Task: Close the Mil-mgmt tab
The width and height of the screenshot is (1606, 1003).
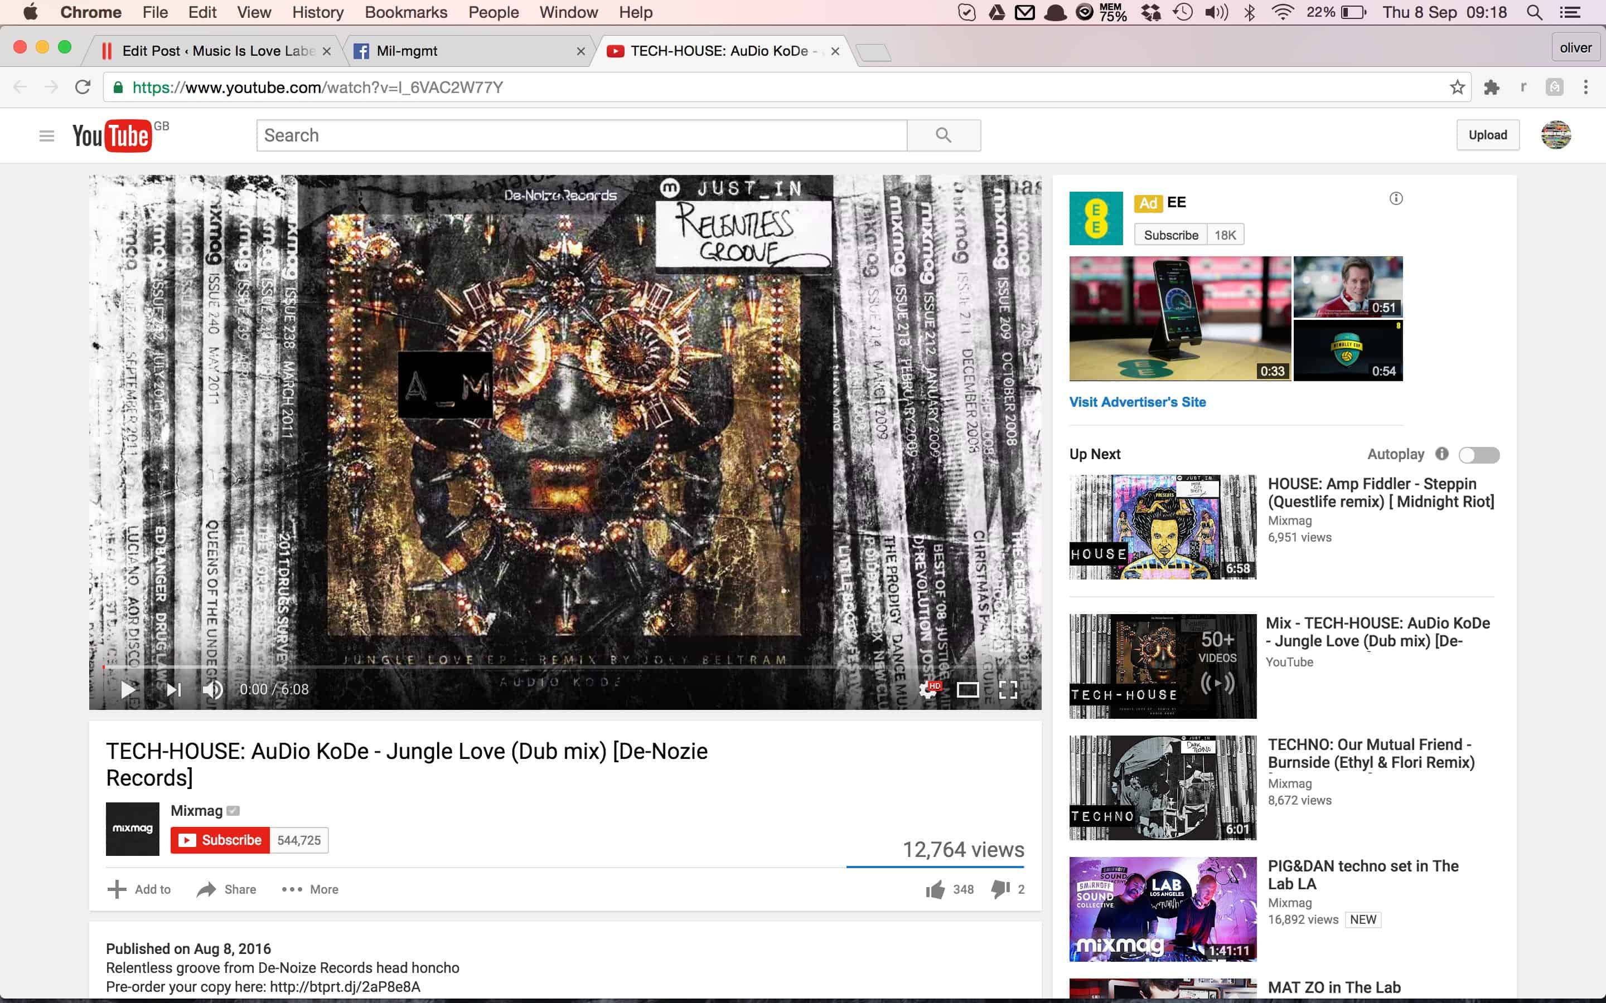Action: (581, 51)
